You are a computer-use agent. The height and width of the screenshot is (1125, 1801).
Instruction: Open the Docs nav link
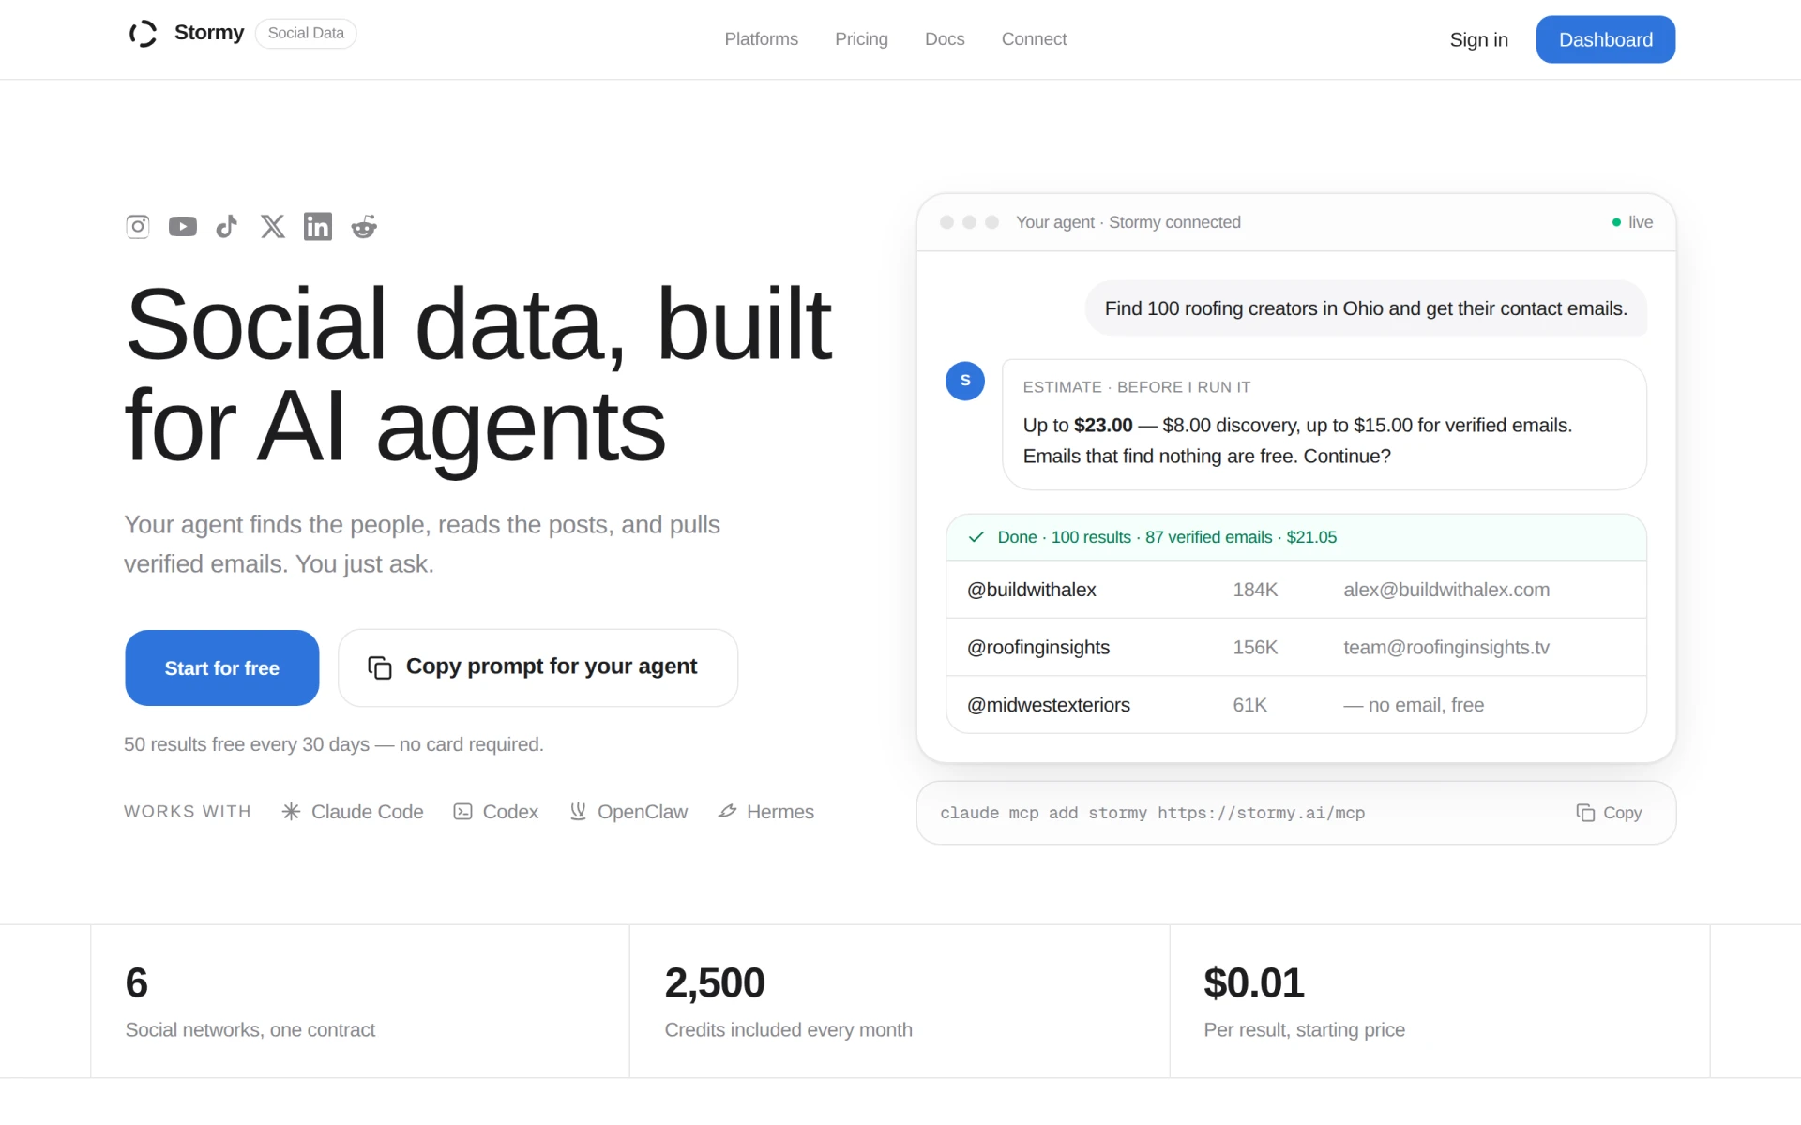point(945,39)
